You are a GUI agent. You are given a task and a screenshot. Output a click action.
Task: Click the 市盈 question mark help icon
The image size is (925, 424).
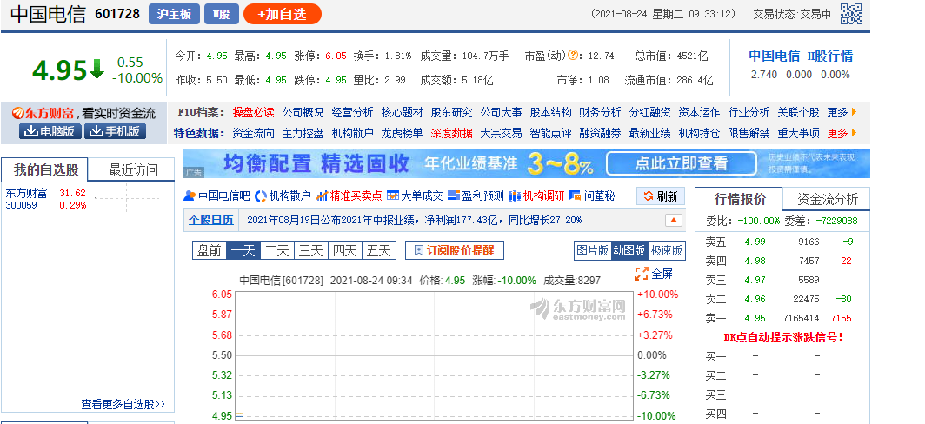coord(572,56)
